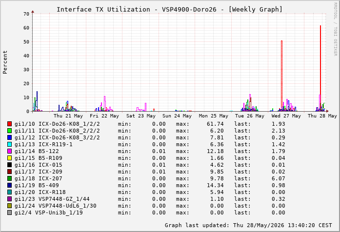Select legend label gi1/17 ICX-209

pos(39,172)
